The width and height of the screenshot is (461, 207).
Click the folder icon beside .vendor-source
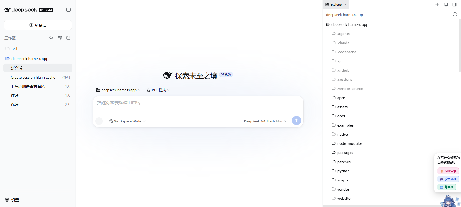coord(334,89)
